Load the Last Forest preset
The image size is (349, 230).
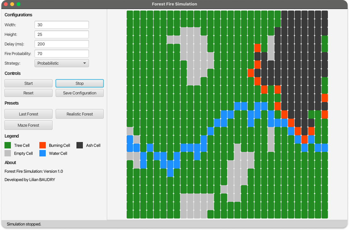[28, 114]
